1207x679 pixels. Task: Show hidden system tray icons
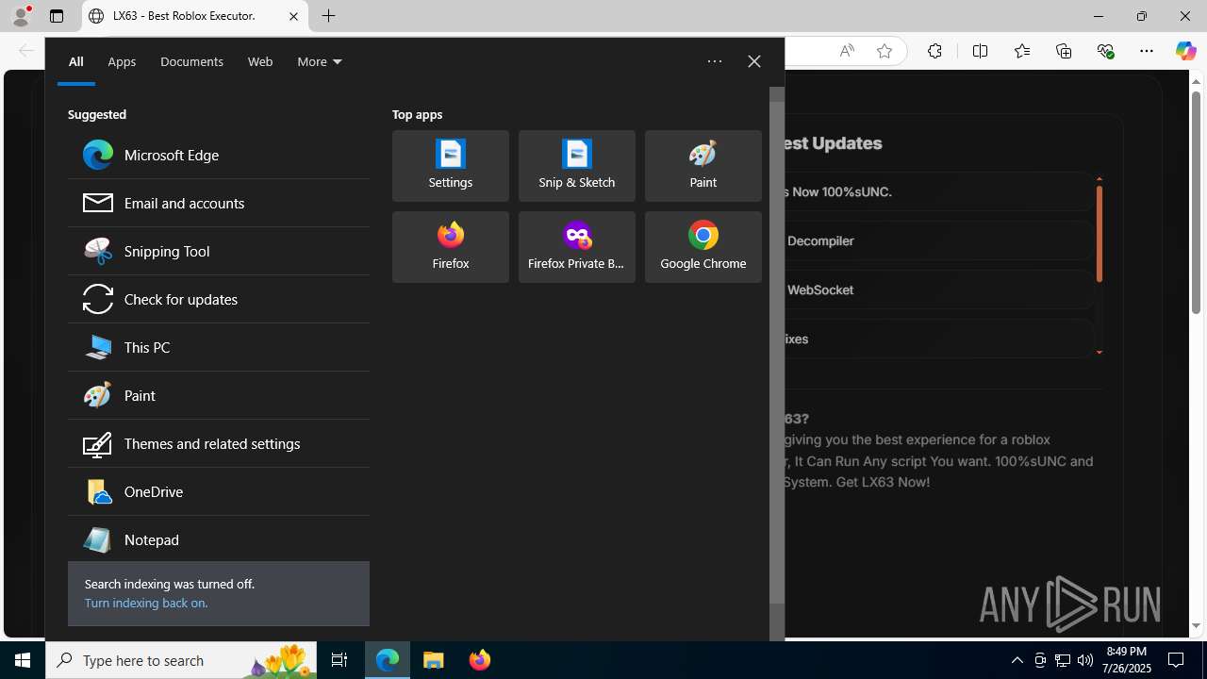click(x=1017, y=660)
